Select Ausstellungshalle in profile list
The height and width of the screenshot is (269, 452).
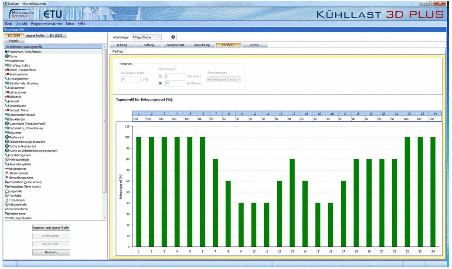pyautogui.click(x=20, y=164)
